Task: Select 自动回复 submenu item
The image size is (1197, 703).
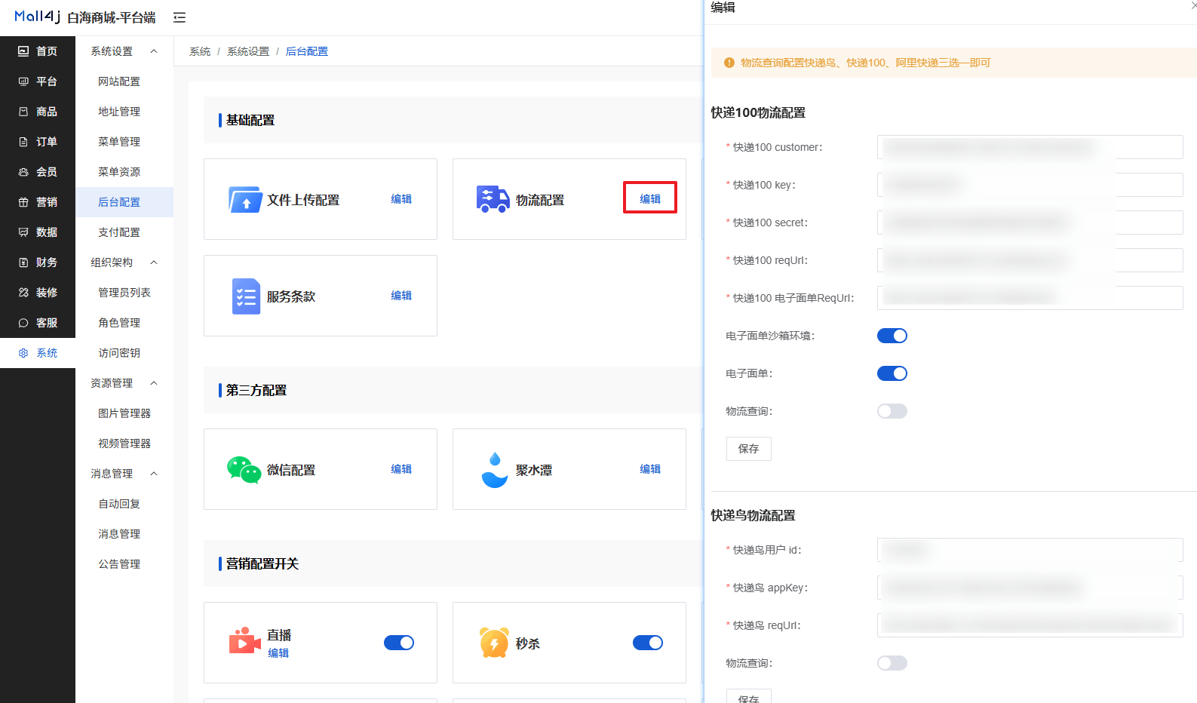Action: click(124, 504)
